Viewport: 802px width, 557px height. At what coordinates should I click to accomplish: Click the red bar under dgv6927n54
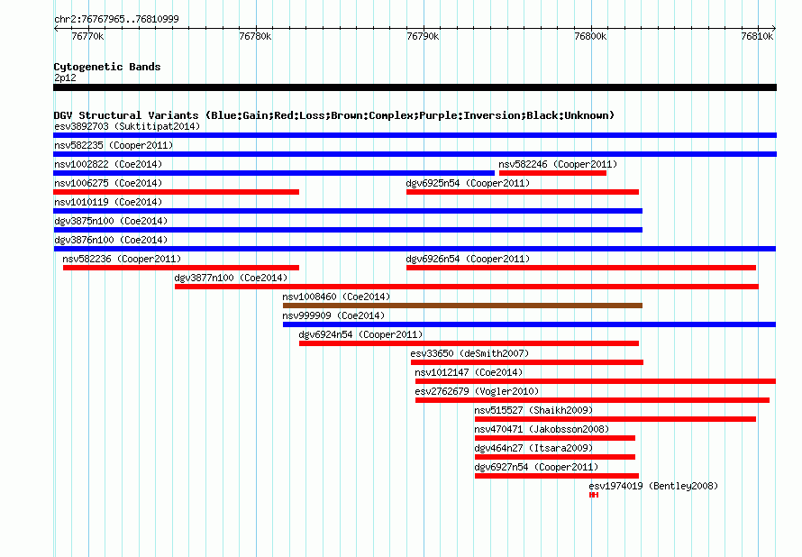point(557,476)
